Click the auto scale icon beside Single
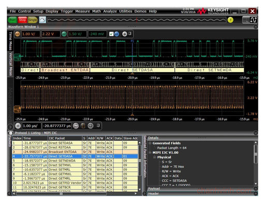Screen dimensions: 265x203 42,20
